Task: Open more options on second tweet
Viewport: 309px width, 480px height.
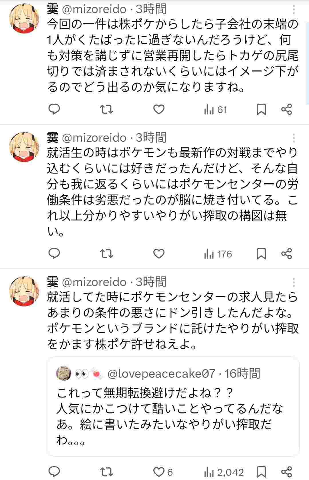Action: coord(294,138)
